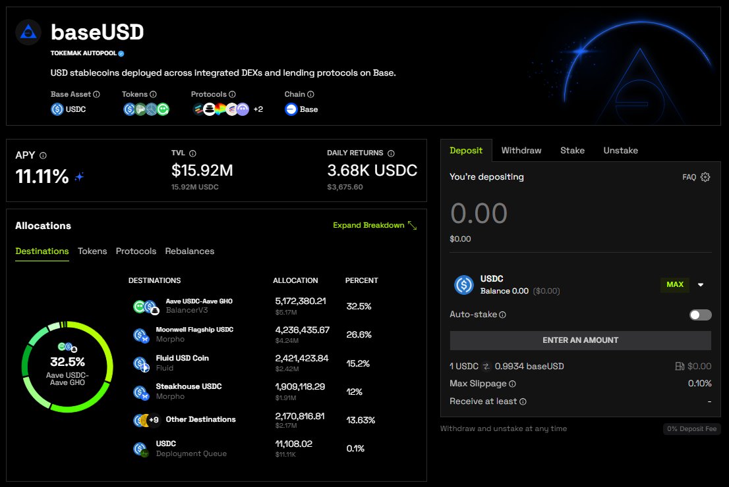This screenshot has height=487, width=729.
Task: Click the Aave USDC-Aave GHO destination icon
Action: pyautogui.click(x=146, y=307)
